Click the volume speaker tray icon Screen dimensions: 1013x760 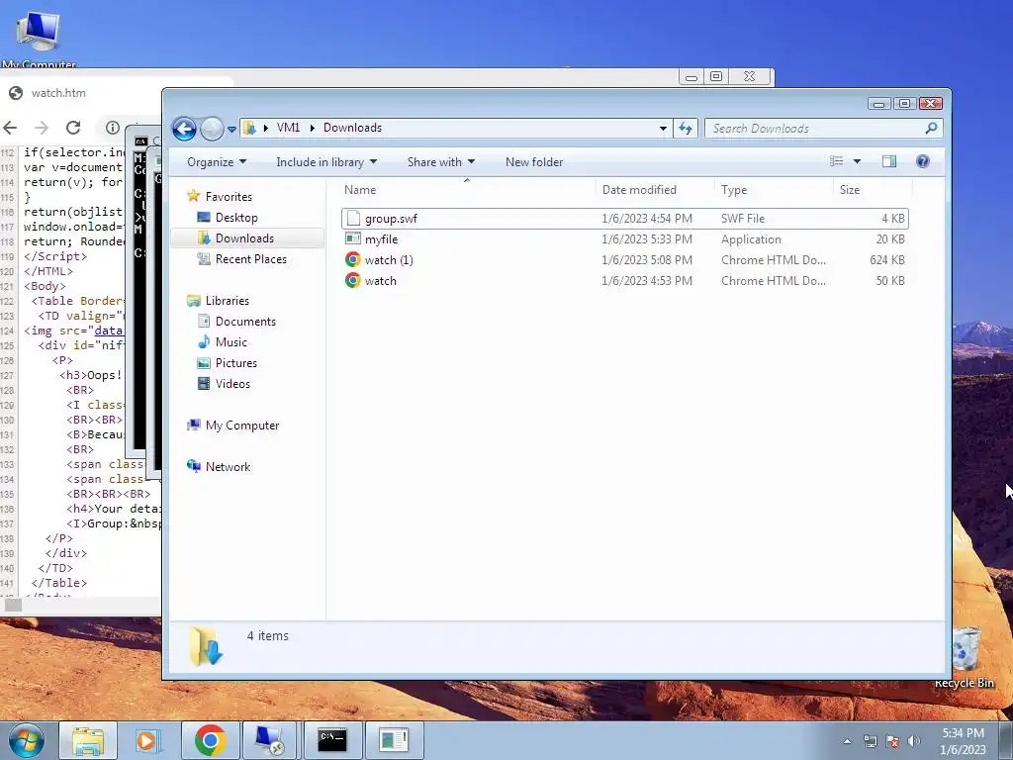click(x=913, y=741)
